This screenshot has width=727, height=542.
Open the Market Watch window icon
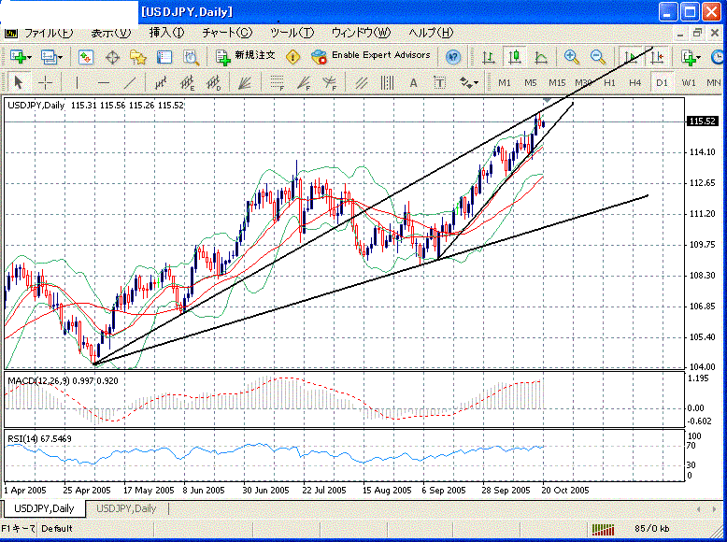point(86,56)
